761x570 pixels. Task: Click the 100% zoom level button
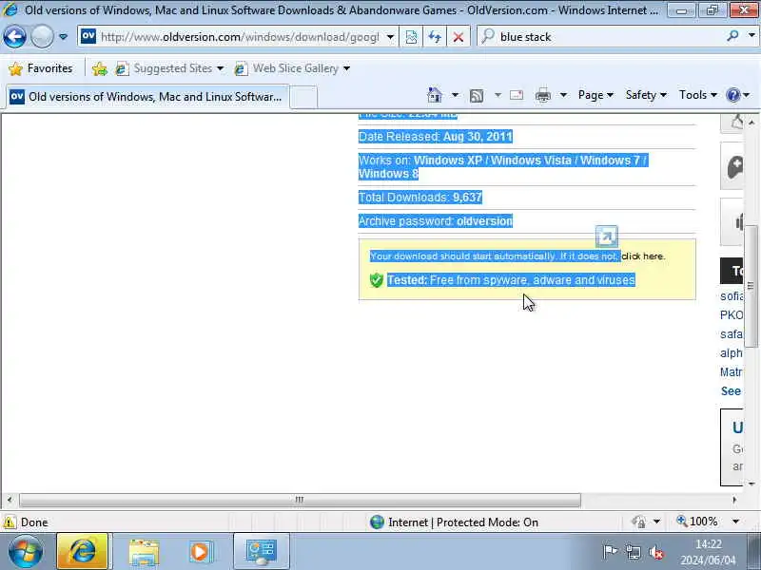point(697,522)
